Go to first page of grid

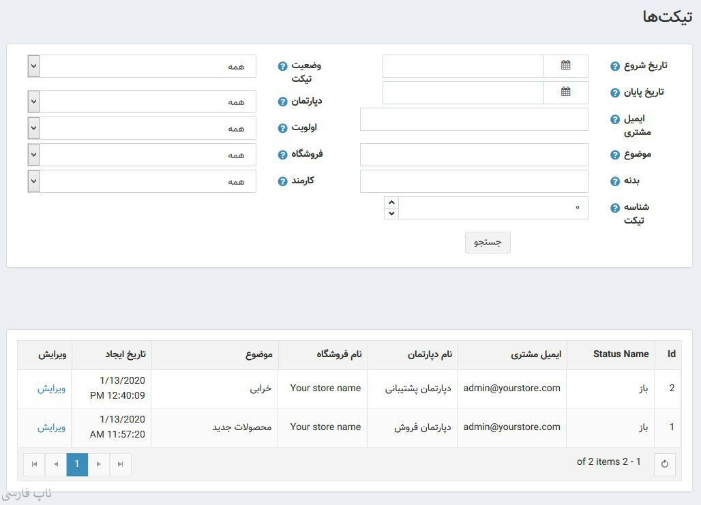coord(34,464)
